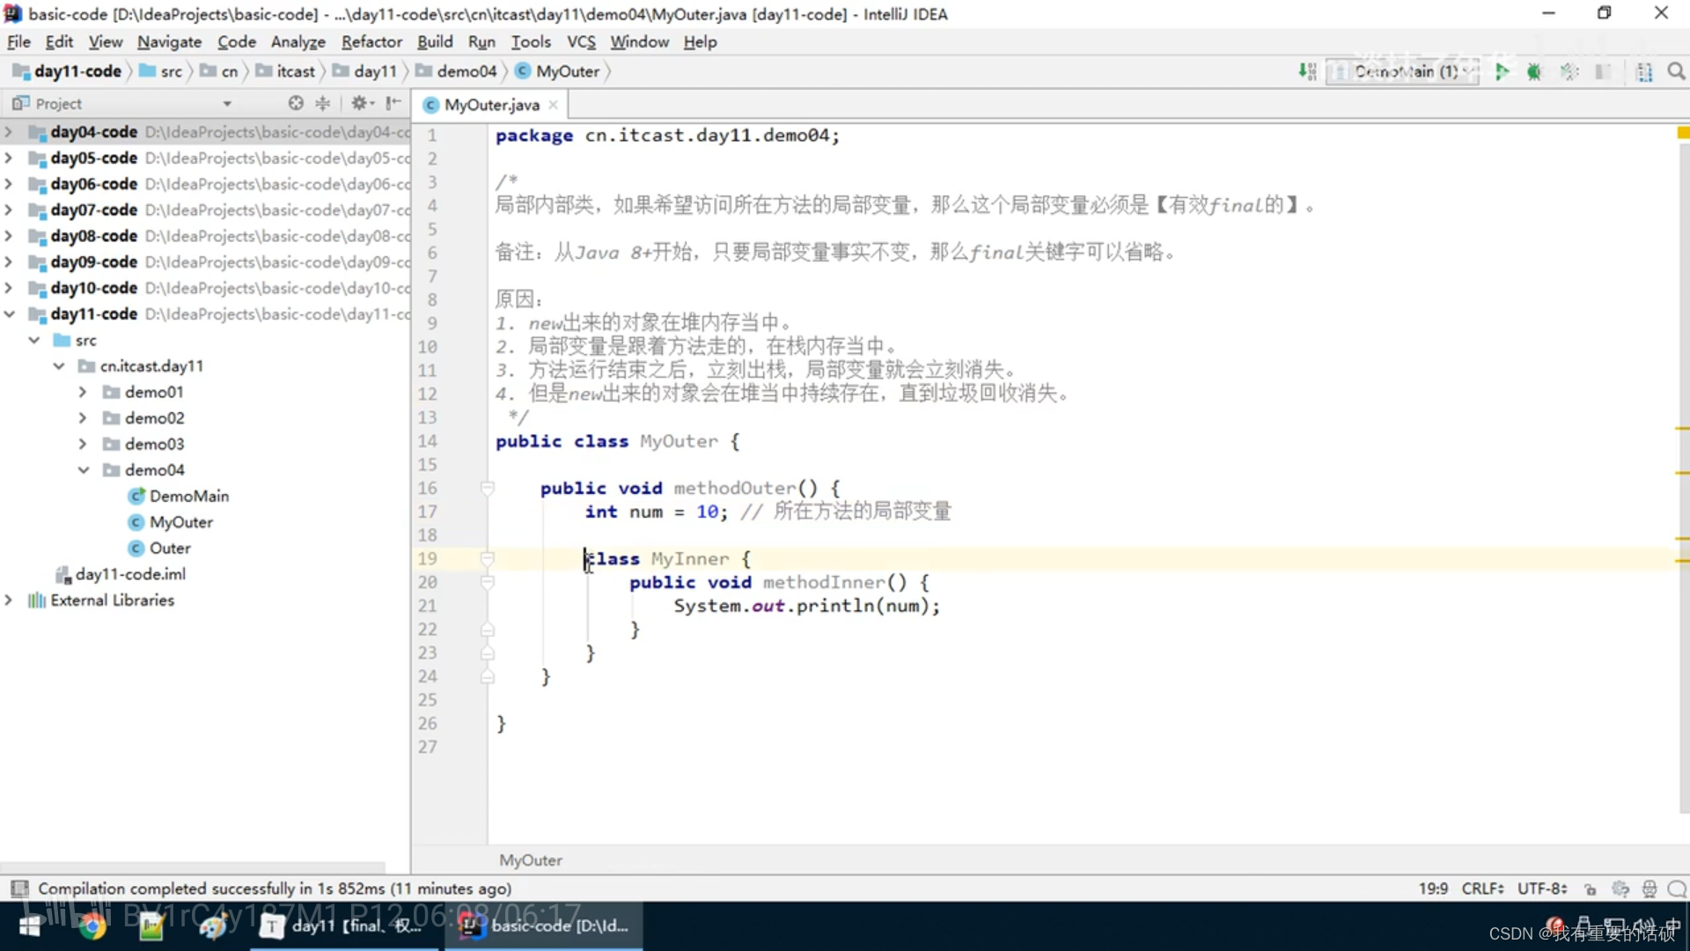Hide the Project panel using hide icon

tap(393, 103)
